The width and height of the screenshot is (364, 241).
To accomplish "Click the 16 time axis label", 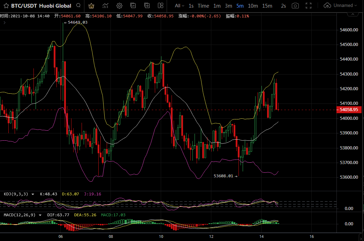I will (x=312, y=236).
